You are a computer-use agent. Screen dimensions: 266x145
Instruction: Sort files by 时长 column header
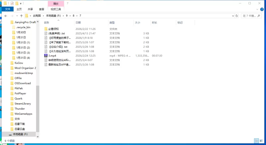(x=154, y=23)
